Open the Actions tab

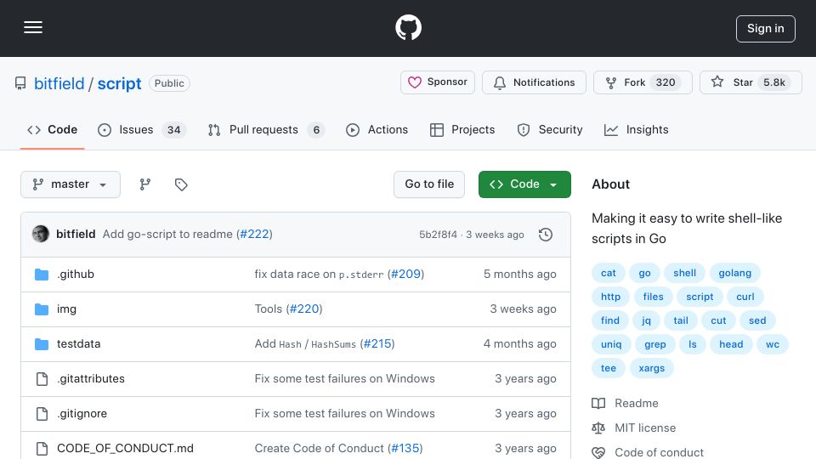(x=377, y=129)
